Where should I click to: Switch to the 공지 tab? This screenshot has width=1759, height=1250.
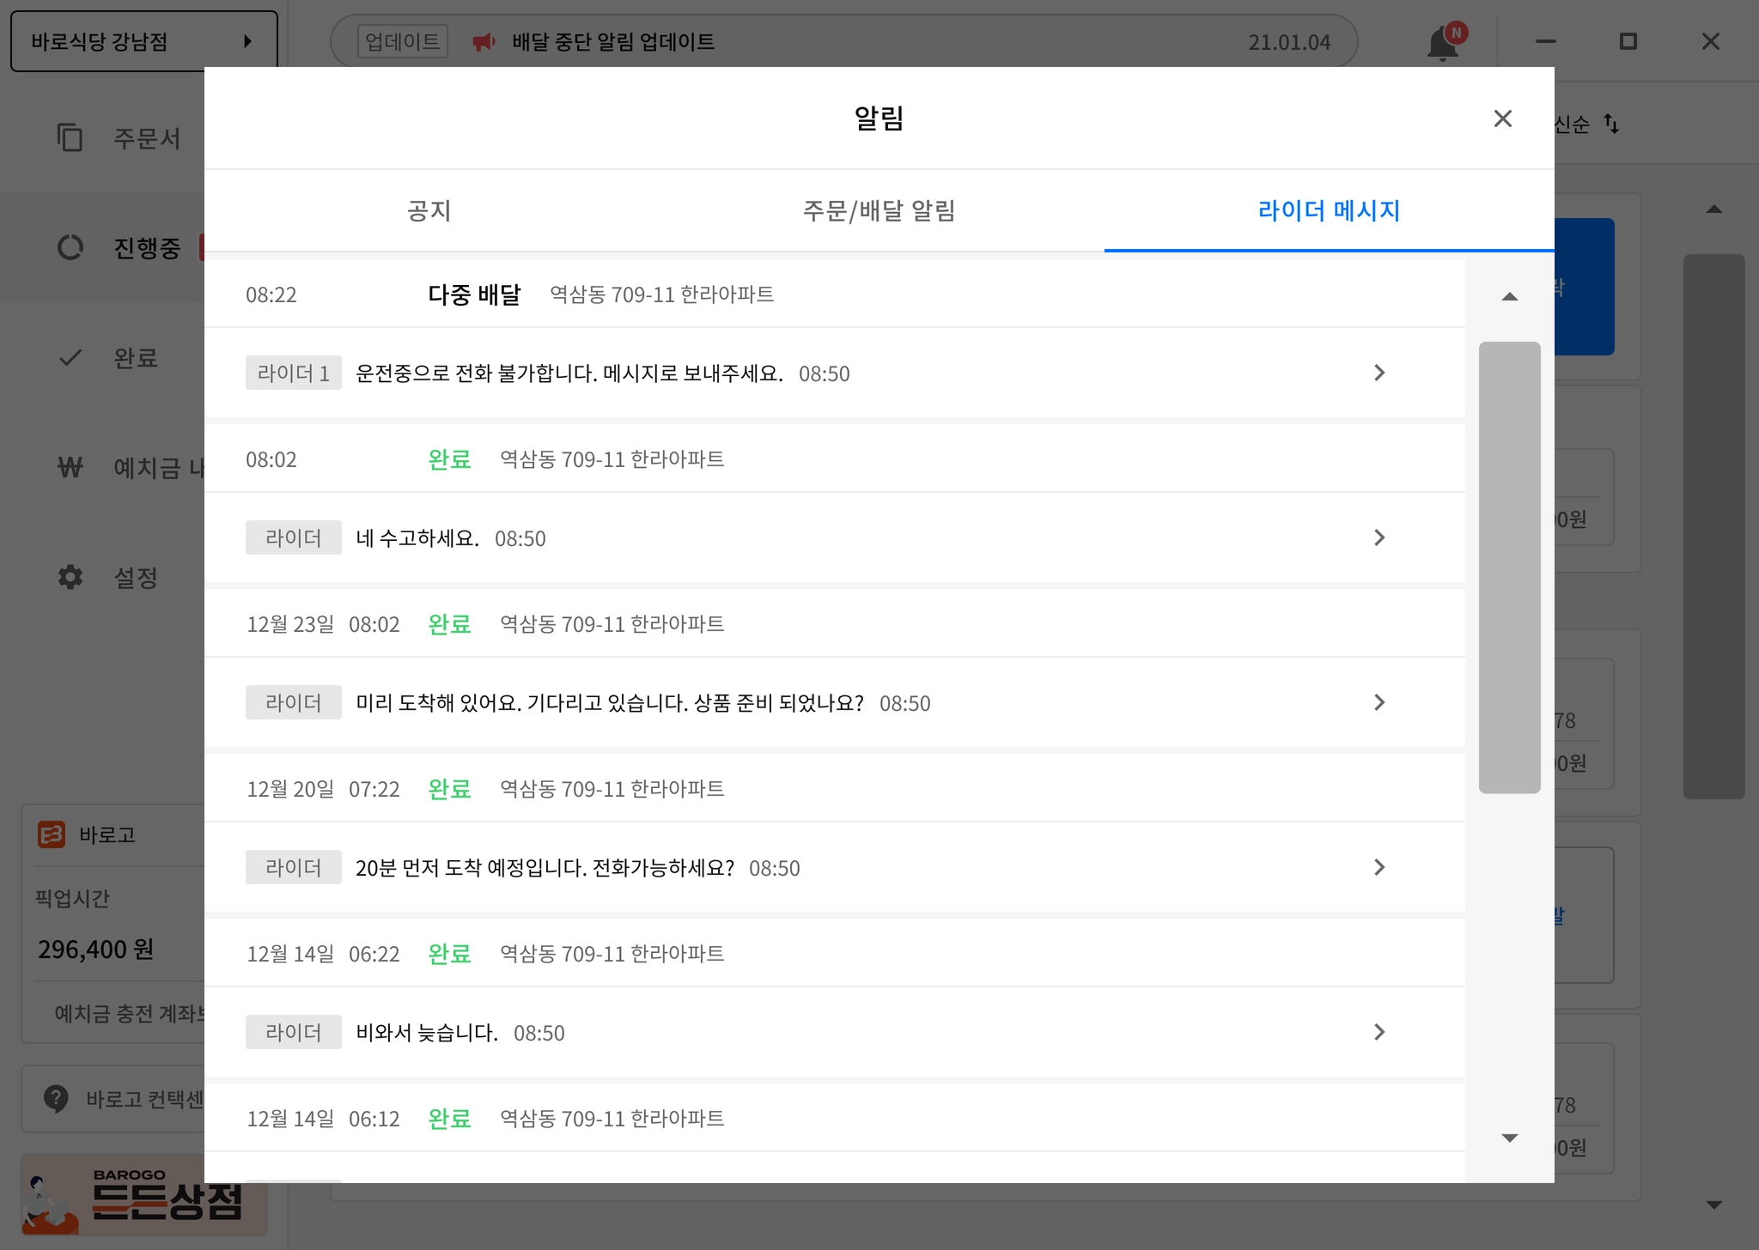click(429, 210)
